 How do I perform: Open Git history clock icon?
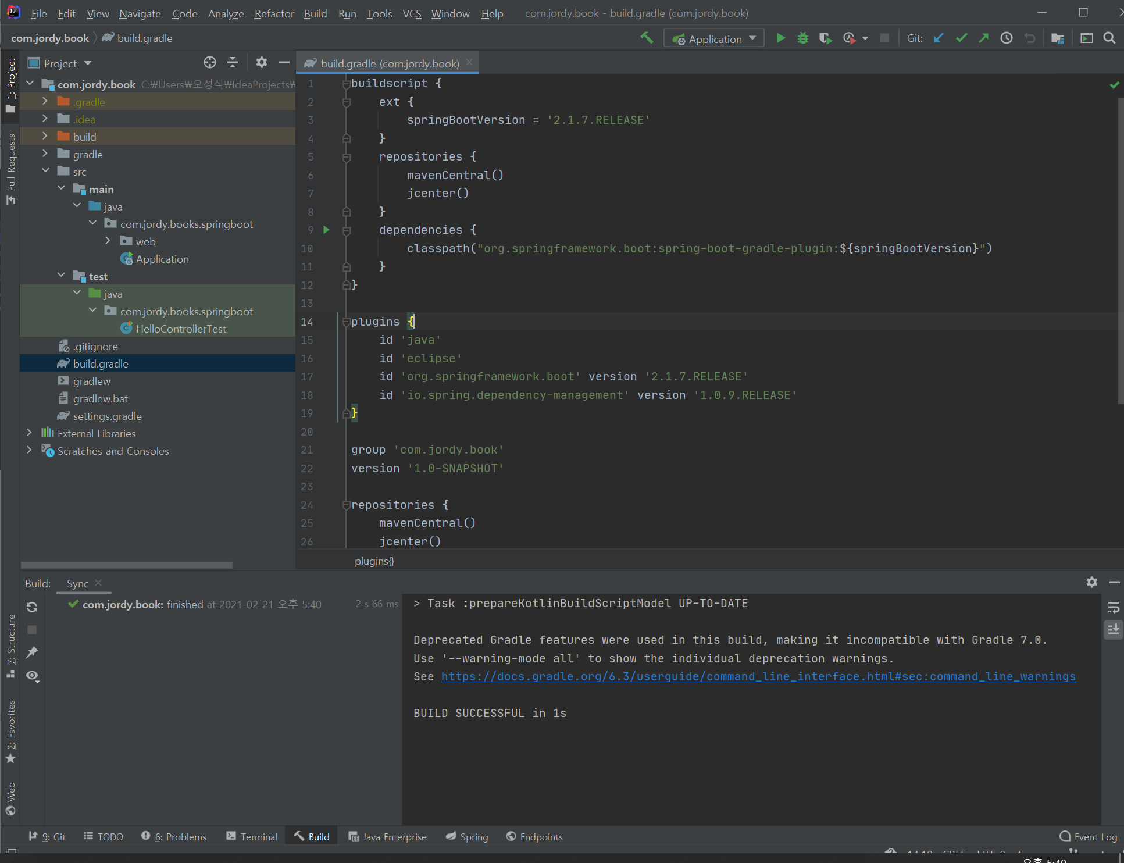tap(1007, 38)
